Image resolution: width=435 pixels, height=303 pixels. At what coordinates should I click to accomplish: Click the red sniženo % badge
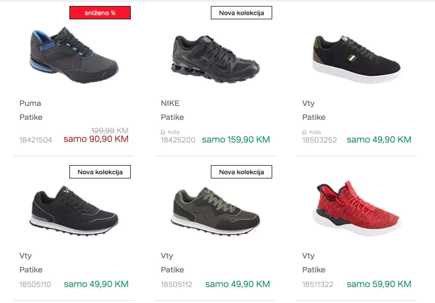(100, 13)
